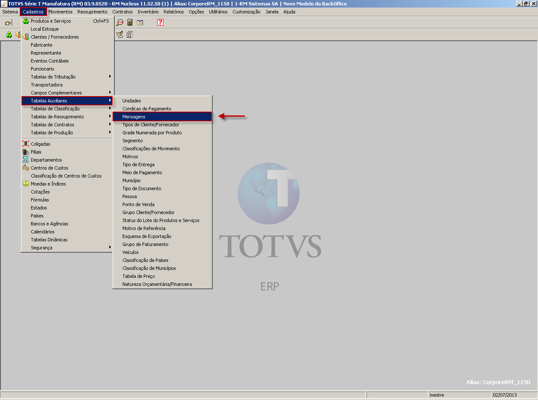The width and height of the screenshot is (538, 400).
Task: Select Segmento in the submenu
Action: click(x=162, y=141)
